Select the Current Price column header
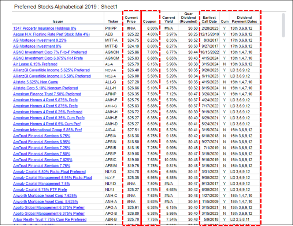This screenshot has width=293, height=226. [x=131, y=19]
